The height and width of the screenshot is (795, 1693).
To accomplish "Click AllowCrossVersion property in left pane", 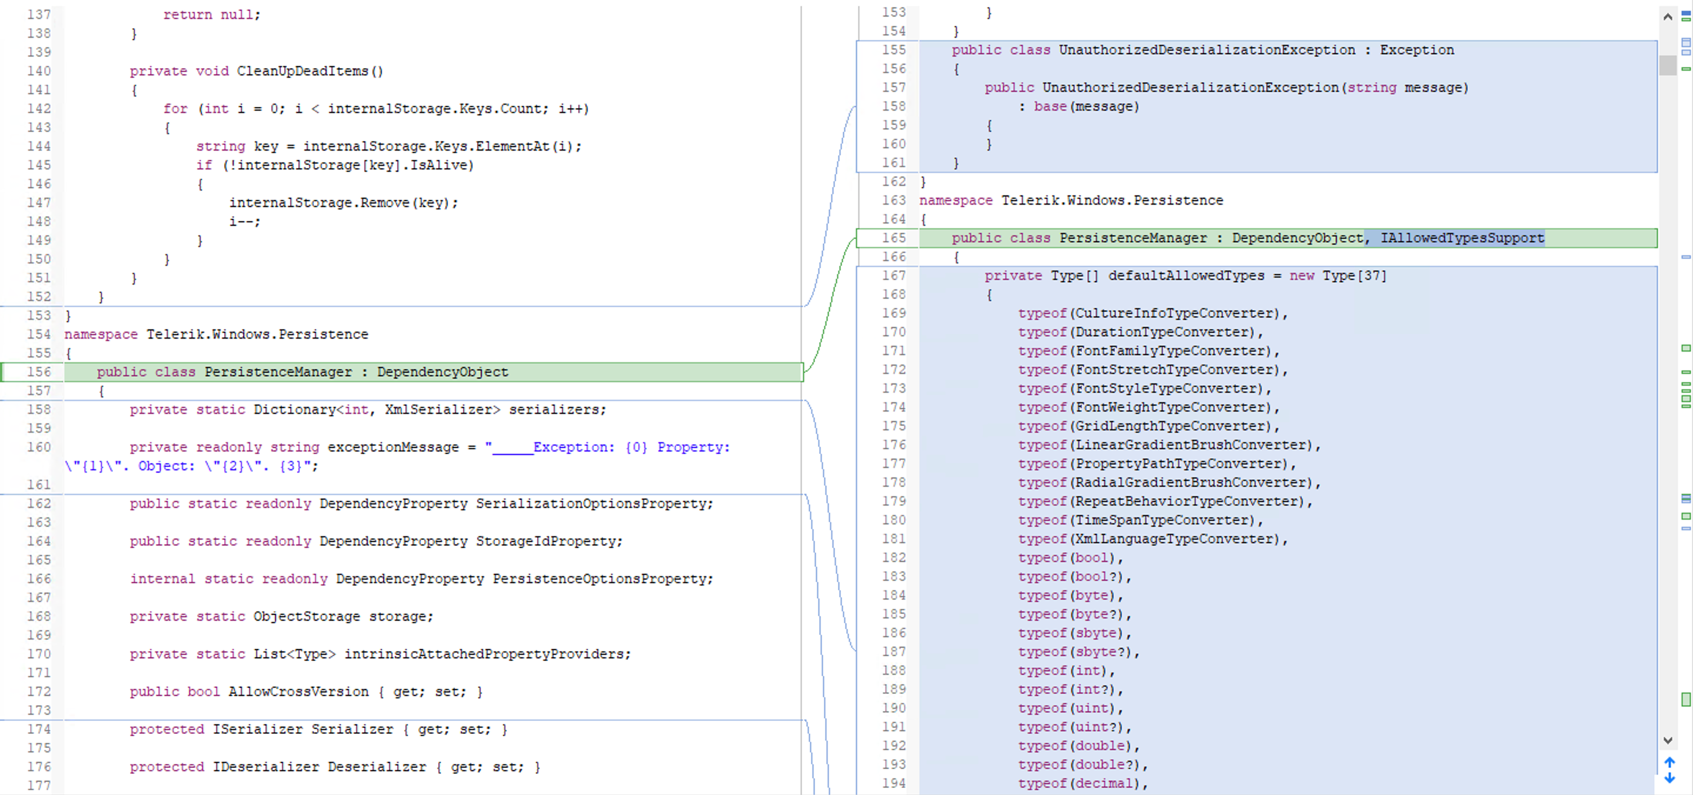I will (298, 692).
